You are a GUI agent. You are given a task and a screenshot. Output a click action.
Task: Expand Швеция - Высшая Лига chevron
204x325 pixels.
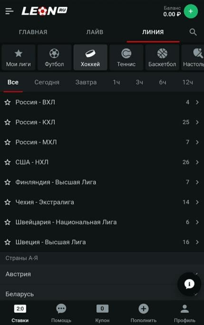[x=197, y=242]
